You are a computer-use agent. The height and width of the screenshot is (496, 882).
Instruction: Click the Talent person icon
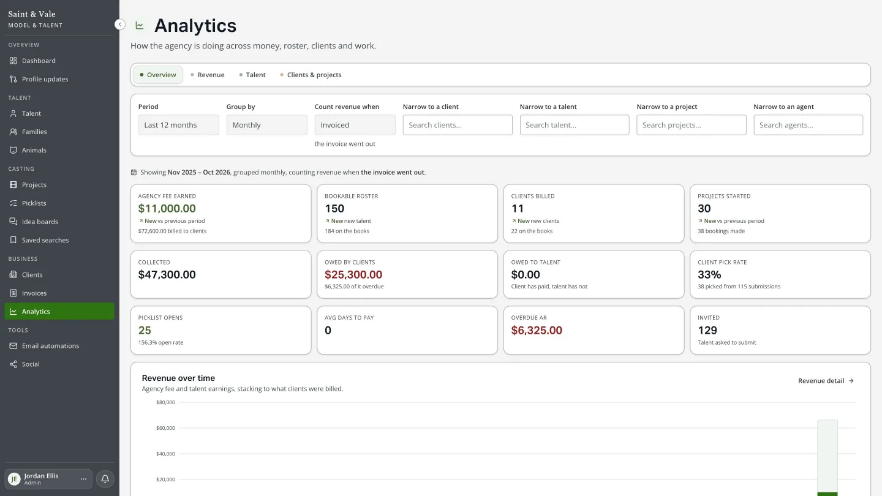13,113
